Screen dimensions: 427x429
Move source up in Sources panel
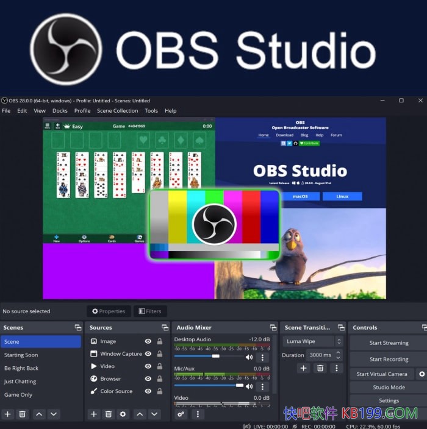(140, 414)
